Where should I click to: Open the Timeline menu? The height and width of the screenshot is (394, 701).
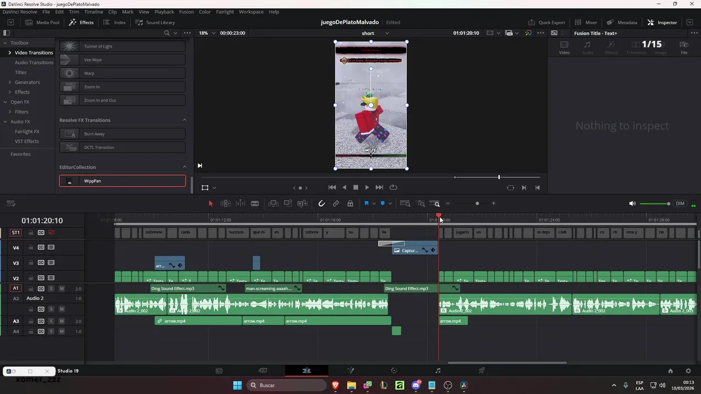coord(94,11)
